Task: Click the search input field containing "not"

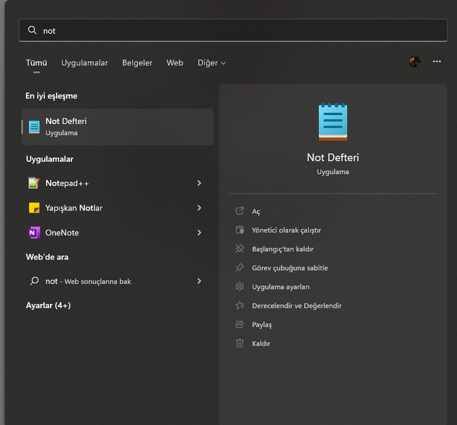Action: 233,30
